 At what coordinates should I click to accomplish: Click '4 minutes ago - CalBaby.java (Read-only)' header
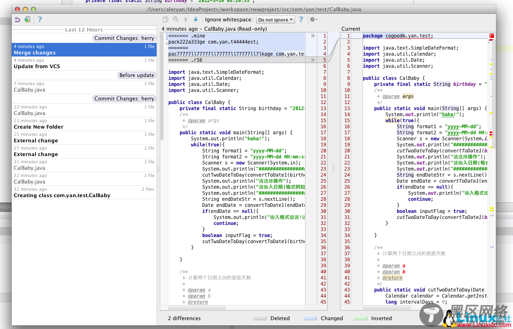214,29
